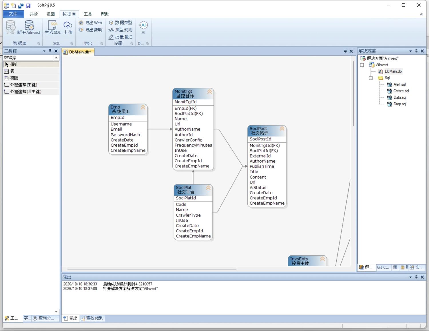
Task: Open Create.sql in solution tree
Action: [x=401, y=91]
